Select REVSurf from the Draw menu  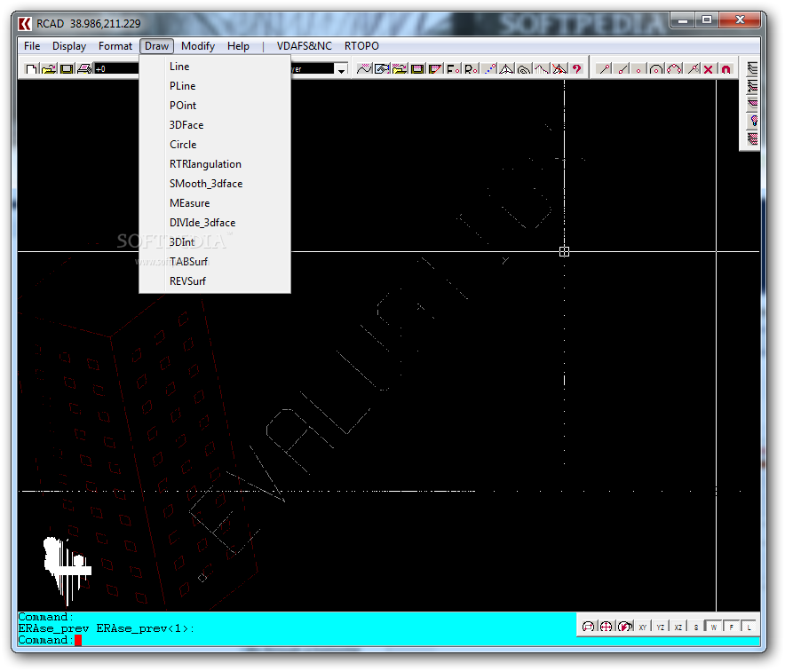(x=215, y=281)
